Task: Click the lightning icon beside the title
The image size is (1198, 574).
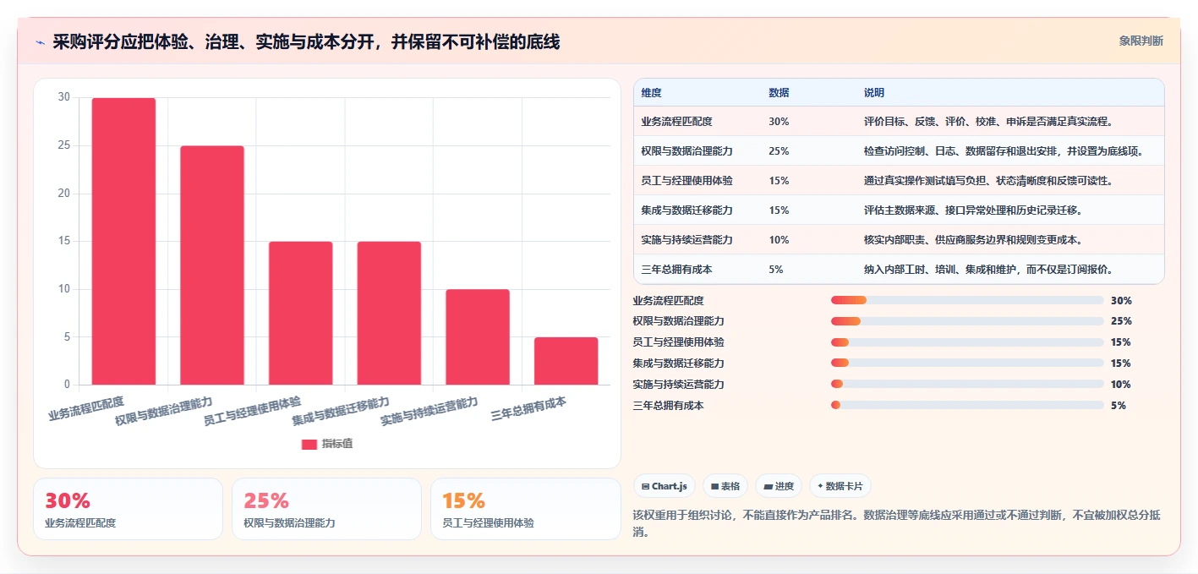Action: [40, 42]
